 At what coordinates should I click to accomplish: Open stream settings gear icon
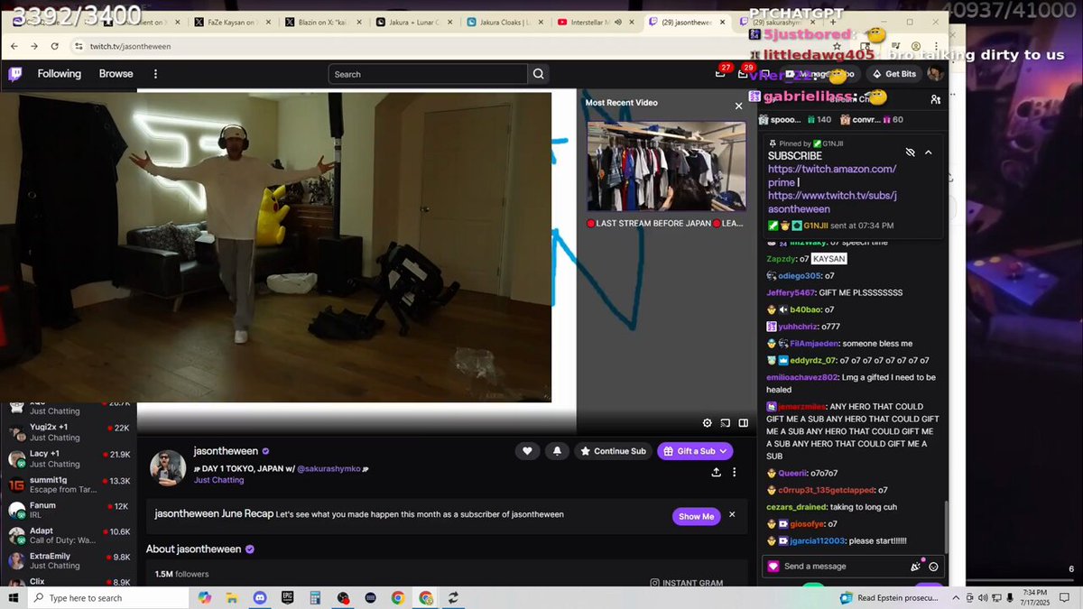click(708, 423)
